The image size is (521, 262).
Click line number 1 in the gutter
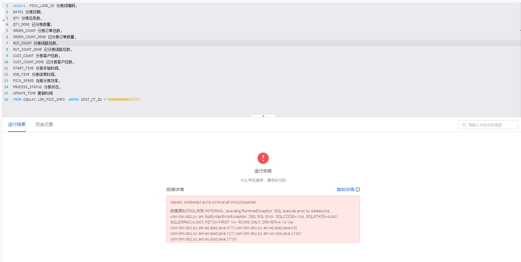[7, 6]
